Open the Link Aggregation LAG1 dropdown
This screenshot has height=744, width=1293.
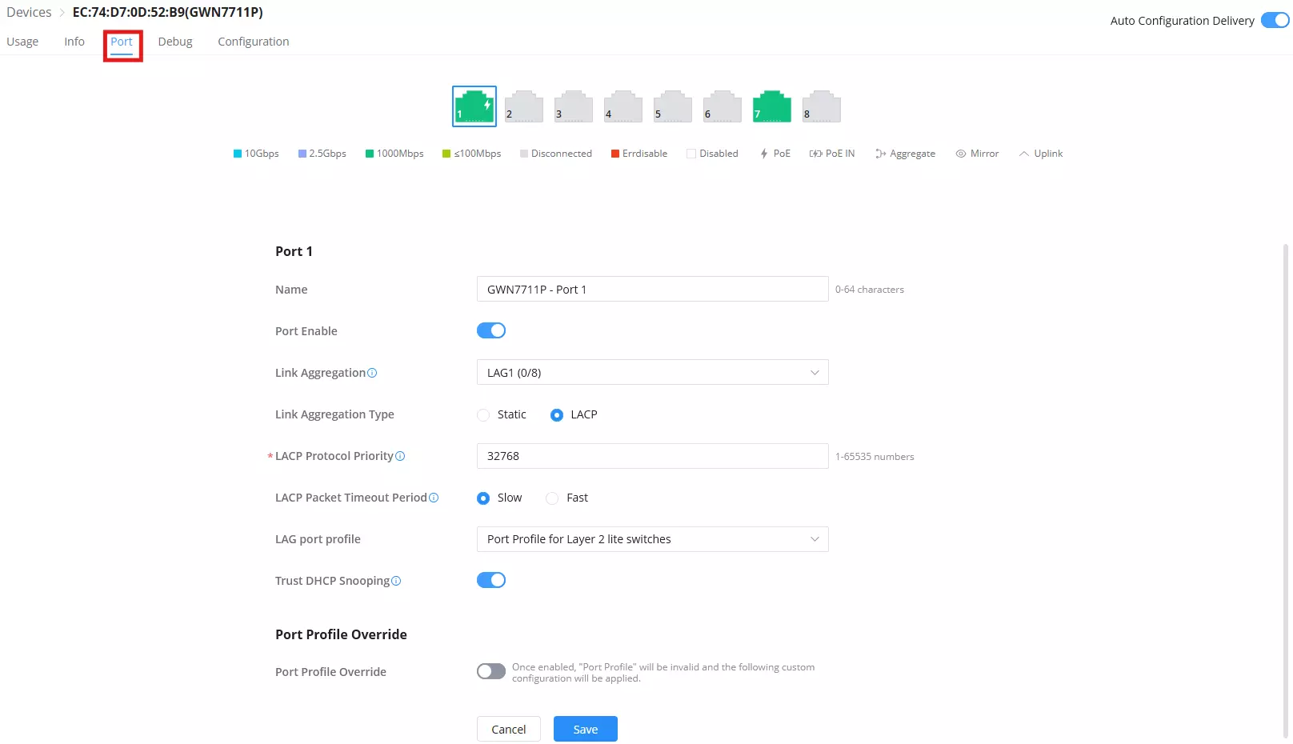652,373
